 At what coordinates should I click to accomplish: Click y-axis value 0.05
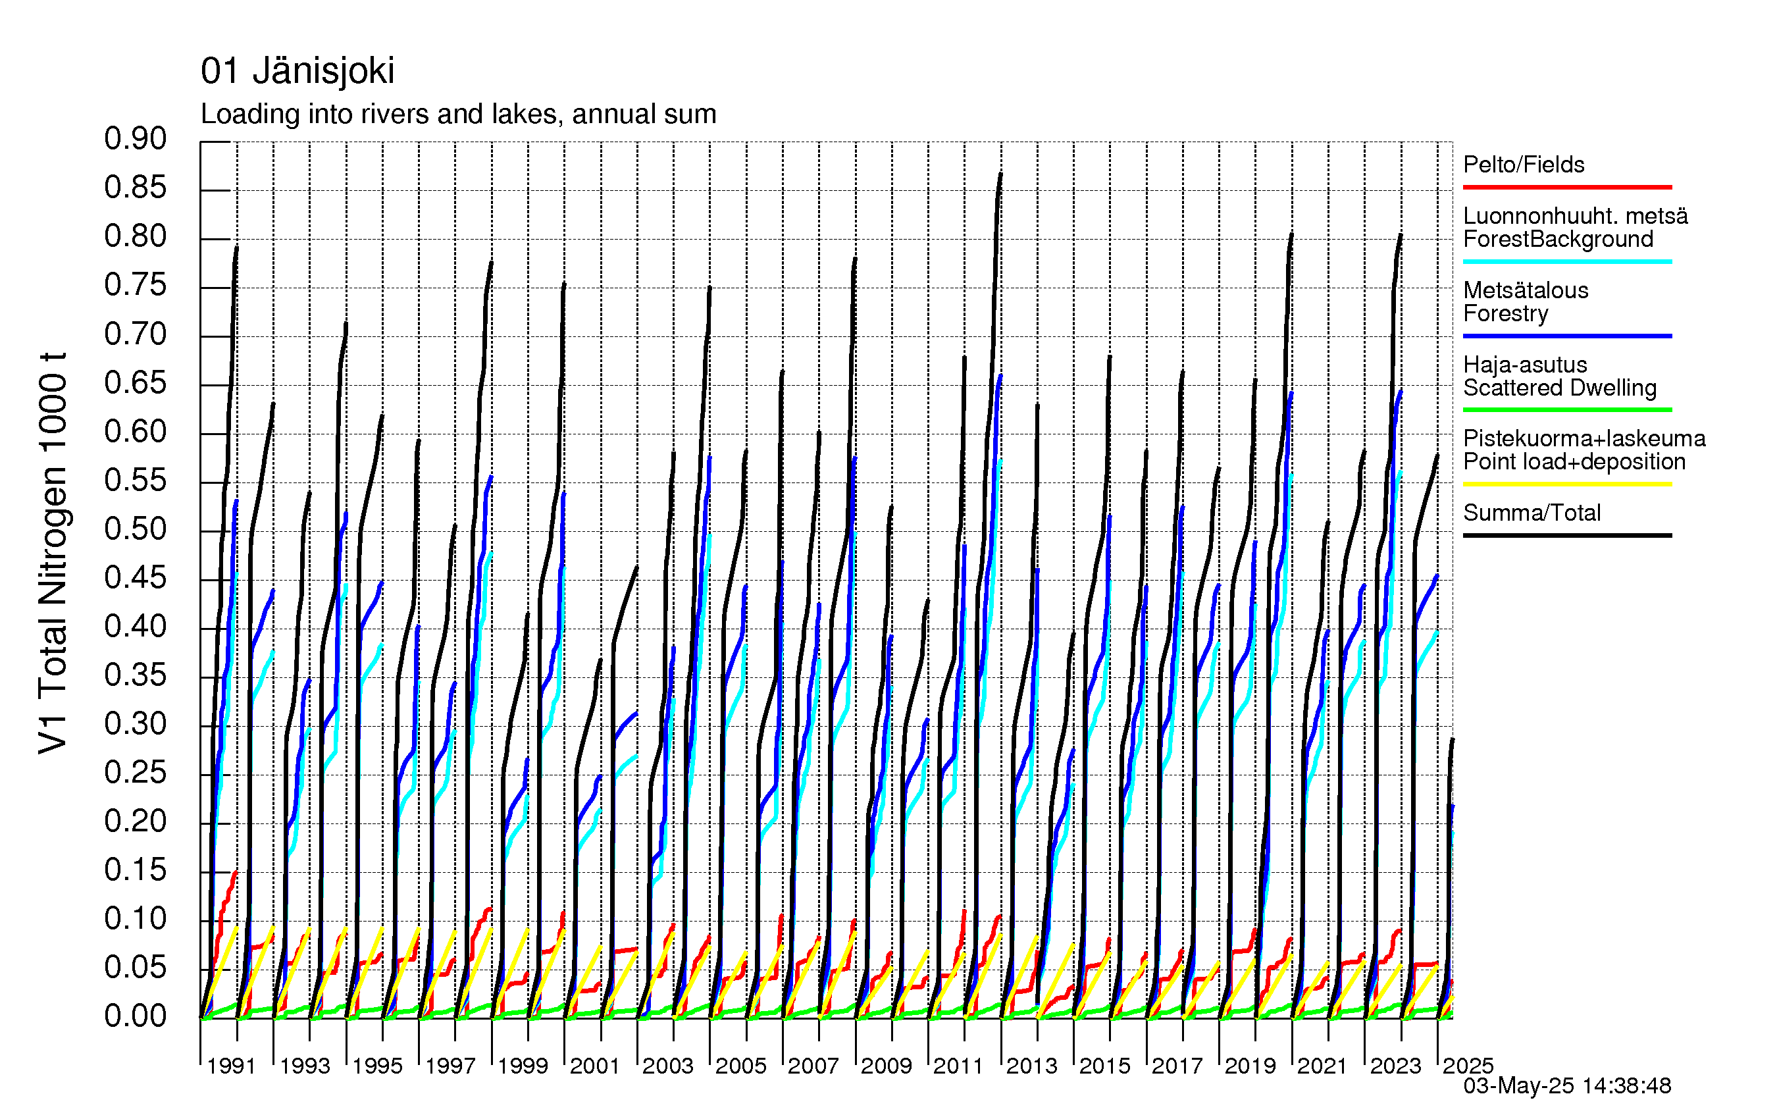136,968
